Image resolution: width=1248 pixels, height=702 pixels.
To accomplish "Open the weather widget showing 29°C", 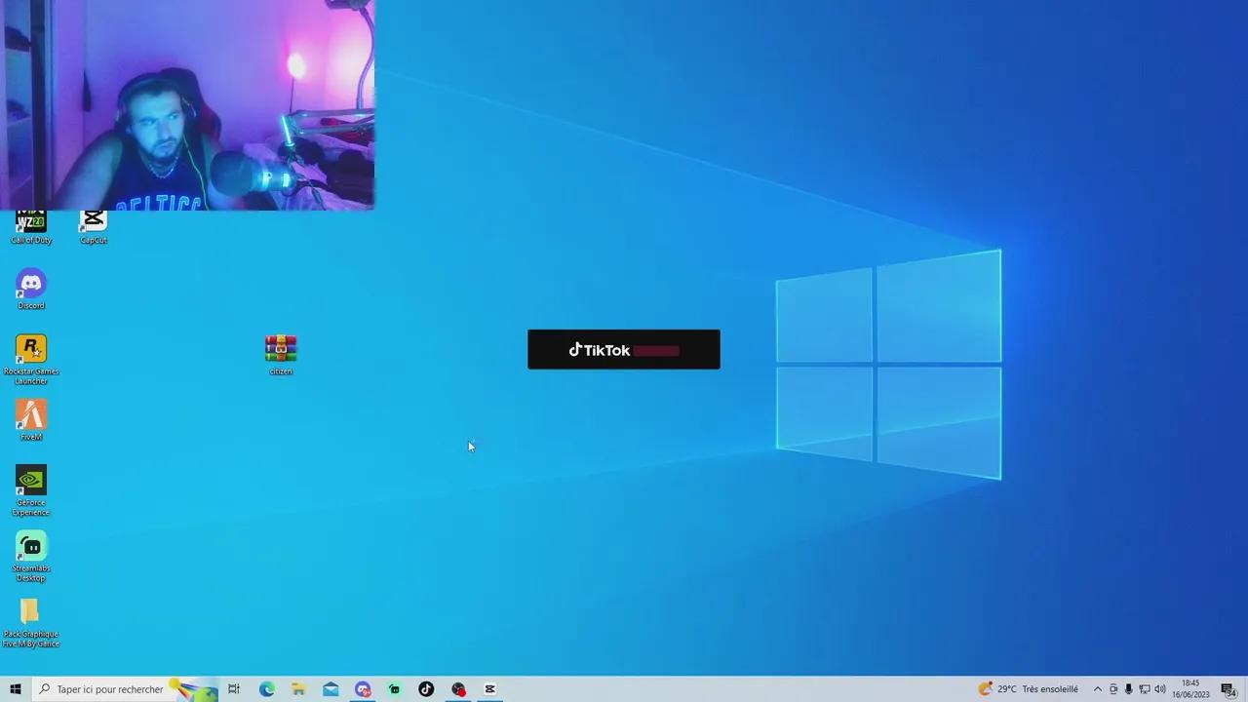I will (1029, 689).
